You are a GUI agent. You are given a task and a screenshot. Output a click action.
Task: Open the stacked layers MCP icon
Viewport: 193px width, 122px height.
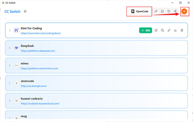click(x=175, y=11)
